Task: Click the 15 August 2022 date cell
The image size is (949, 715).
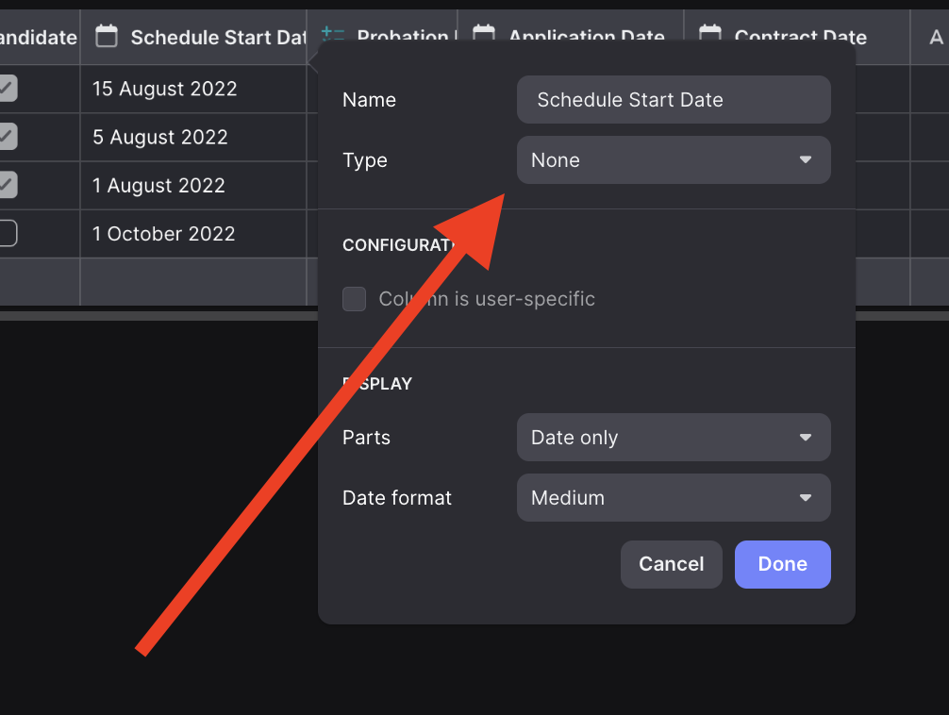Action: (165, 90)
